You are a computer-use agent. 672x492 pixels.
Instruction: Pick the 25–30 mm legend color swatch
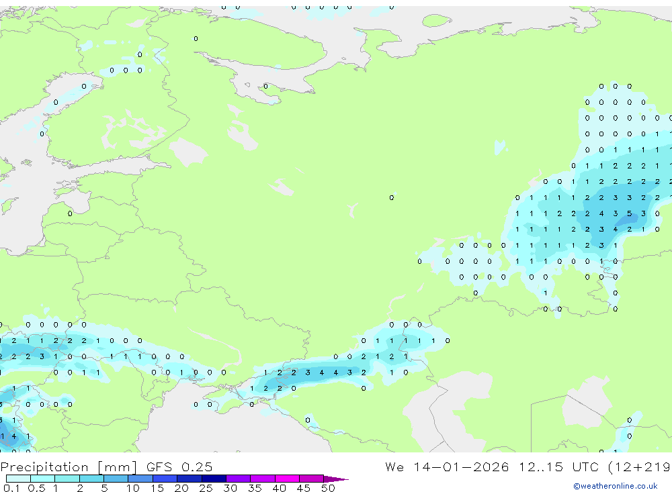(x=214, y=479)
